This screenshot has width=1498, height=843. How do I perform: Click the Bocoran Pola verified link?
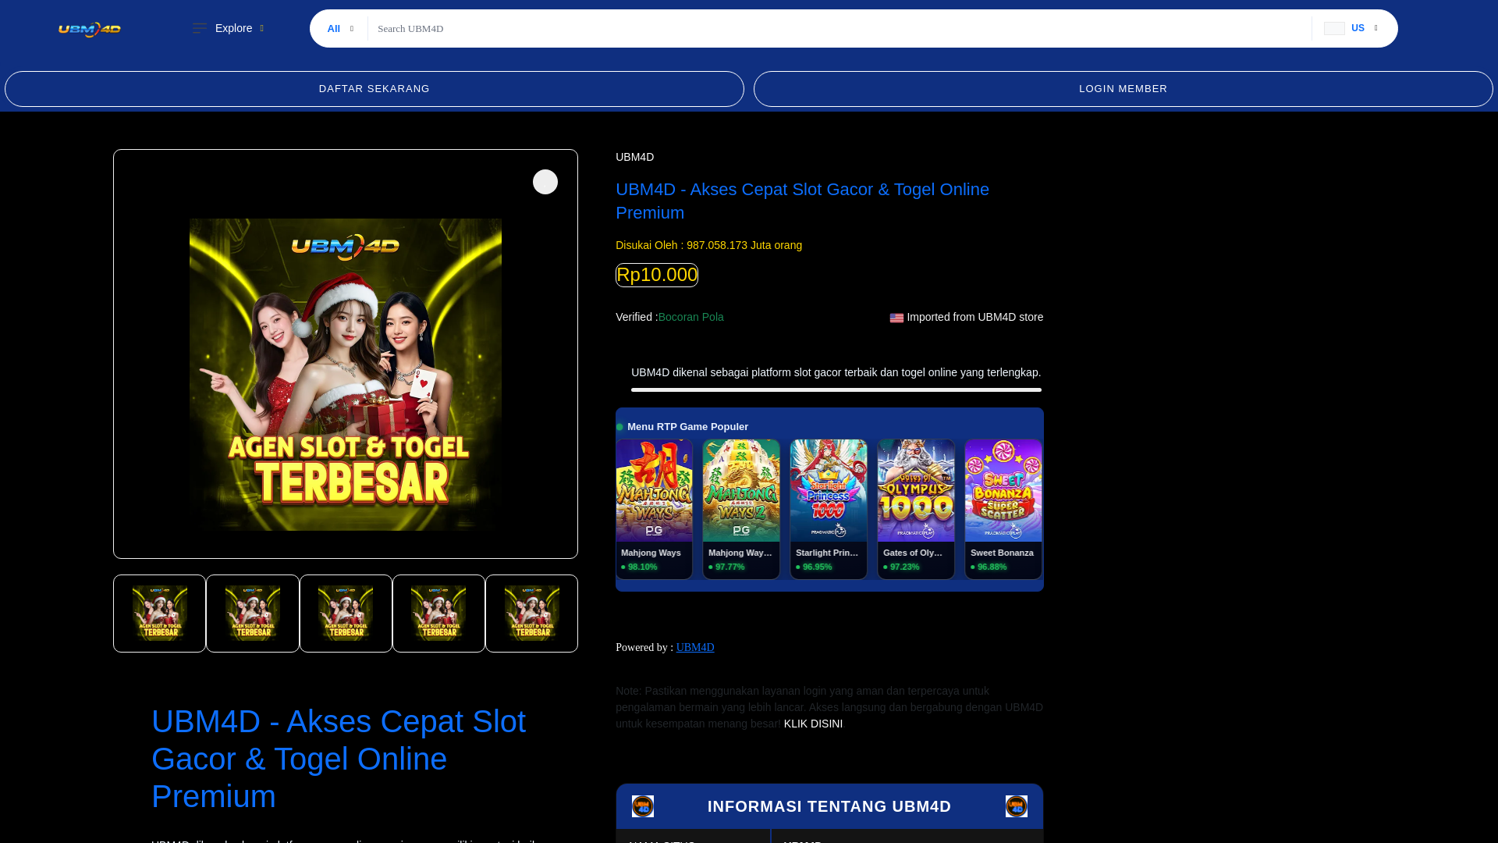click(690, 317)
